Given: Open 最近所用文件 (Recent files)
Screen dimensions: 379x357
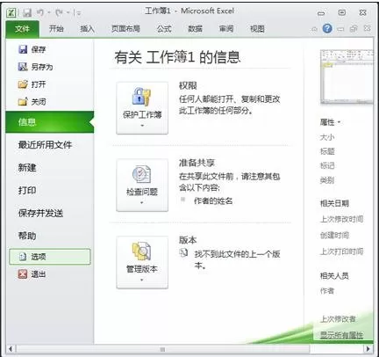Looking at the screenshot, I should 45,144.
